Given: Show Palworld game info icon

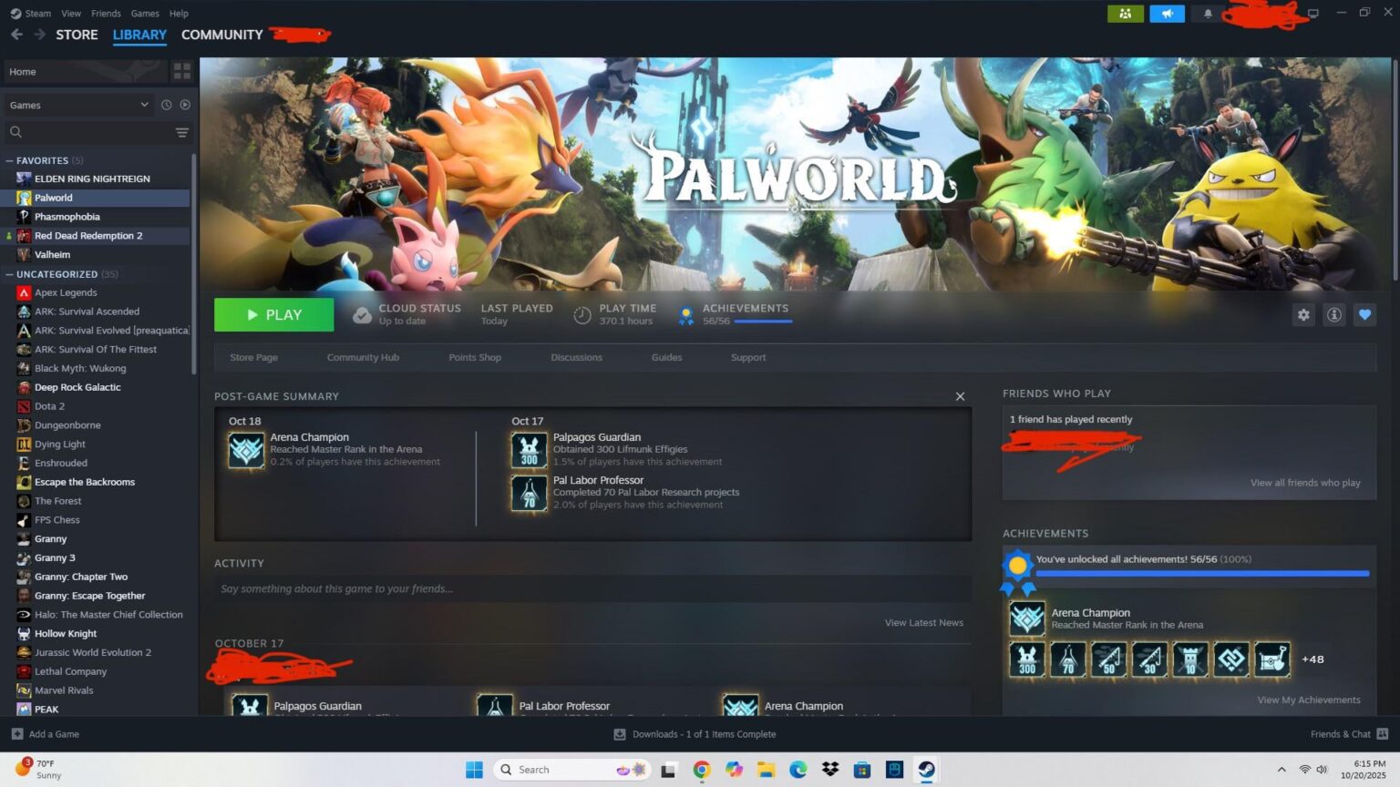Looking at the screenshot, I should point(1334,315).
